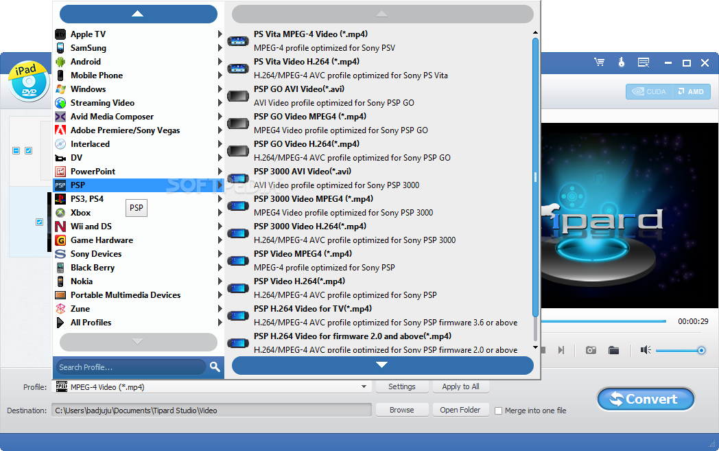Expand the Black Berry submenu arrow
The height and width of the screenshot is (451, 719).
(x=220, y=268)
